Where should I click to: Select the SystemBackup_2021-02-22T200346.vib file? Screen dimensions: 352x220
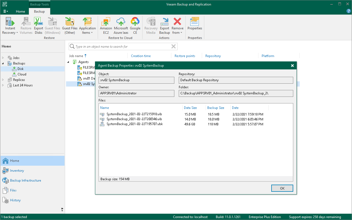(x=134, y=119)
